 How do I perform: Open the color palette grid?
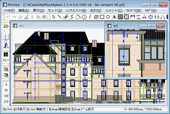pyautogui.click(x=6, y=54)
